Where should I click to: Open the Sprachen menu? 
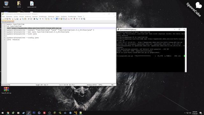(35, 17)
